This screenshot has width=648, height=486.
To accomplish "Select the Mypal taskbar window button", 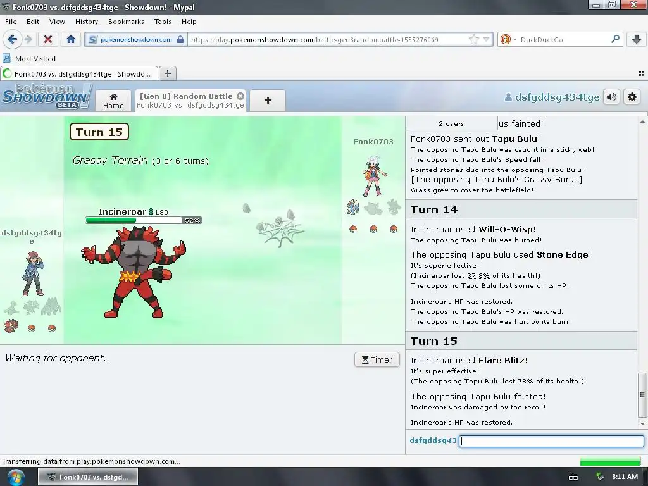I will click(88, 477).
